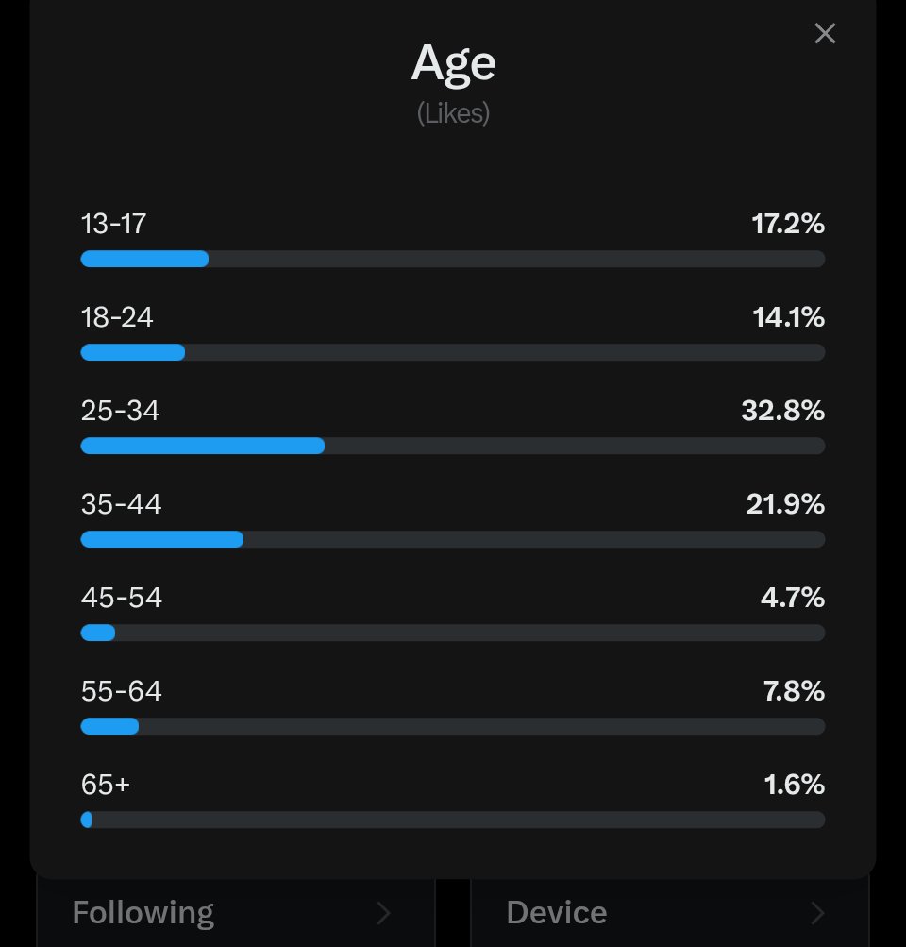Click the 18-24 age progress bar

click(453, 353)
